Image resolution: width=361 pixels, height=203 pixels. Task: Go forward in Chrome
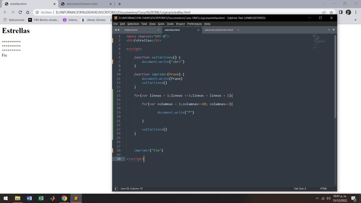click(x=13, y=12)
